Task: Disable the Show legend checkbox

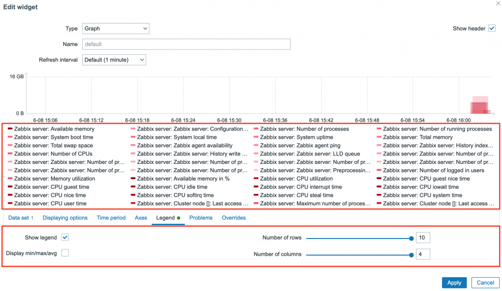Action: [x=65, y=238]
